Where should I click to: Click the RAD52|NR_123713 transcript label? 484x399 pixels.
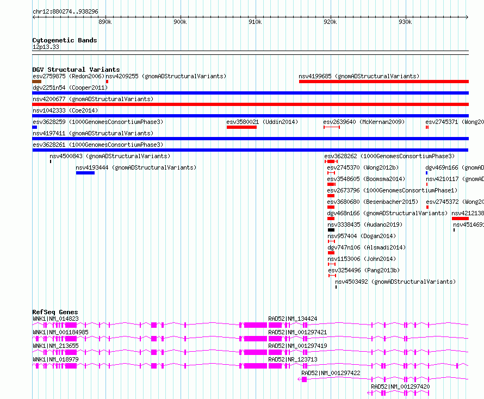tap(293, 359)
